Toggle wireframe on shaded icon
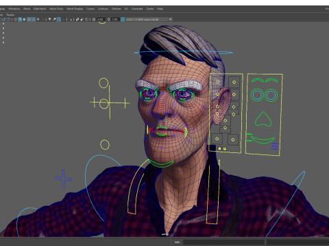 coord(29,19)
